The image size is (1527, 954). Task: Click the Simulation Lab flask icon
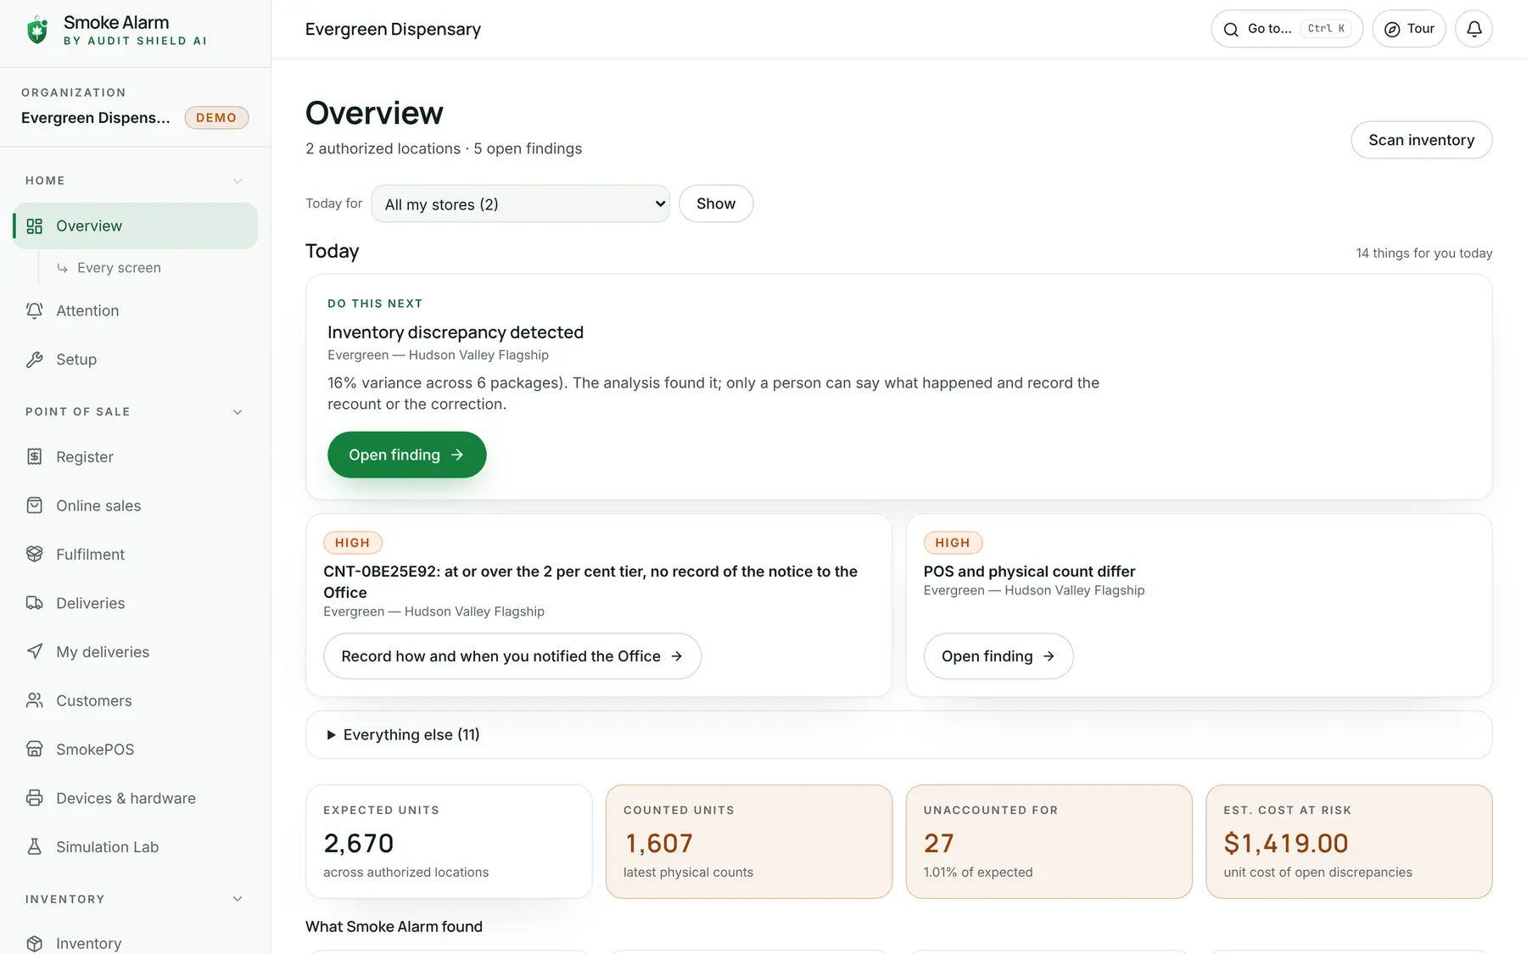(34, 847)
